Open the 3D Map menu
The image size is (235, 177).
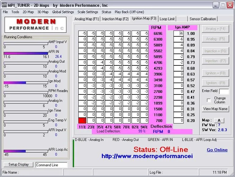coord(43,12)
